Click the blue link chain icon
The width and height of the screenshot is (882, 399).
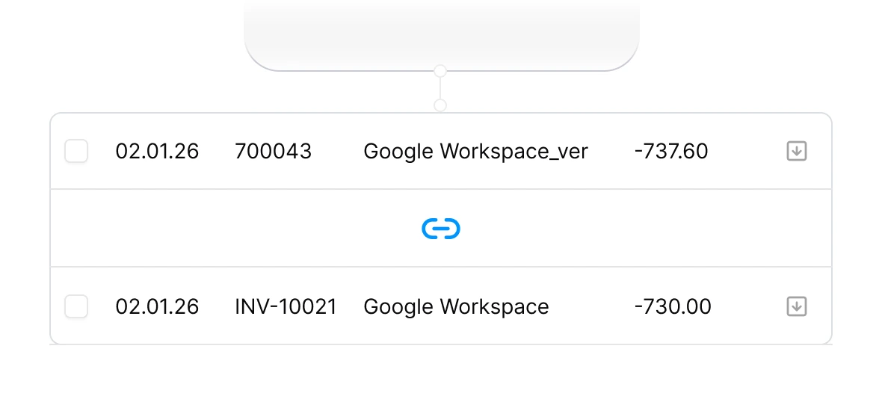(441, 229)
